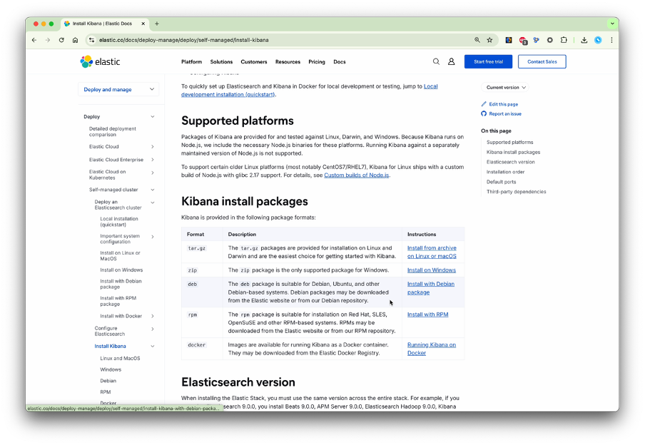Select Detailed deployment comparison in sidebar
The image size is (645, 445).
113,132
